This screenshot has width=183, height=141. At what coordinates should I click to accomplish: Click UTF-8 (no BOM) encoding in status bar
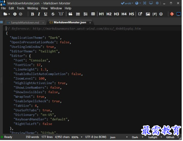point(96,137)
